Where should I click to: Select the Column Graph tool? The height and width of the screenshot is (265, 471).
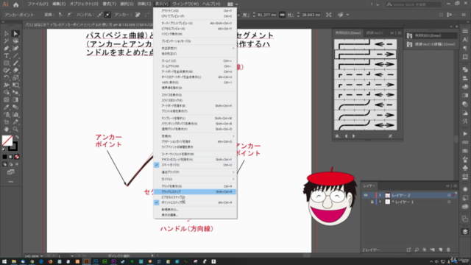point(15,115)
